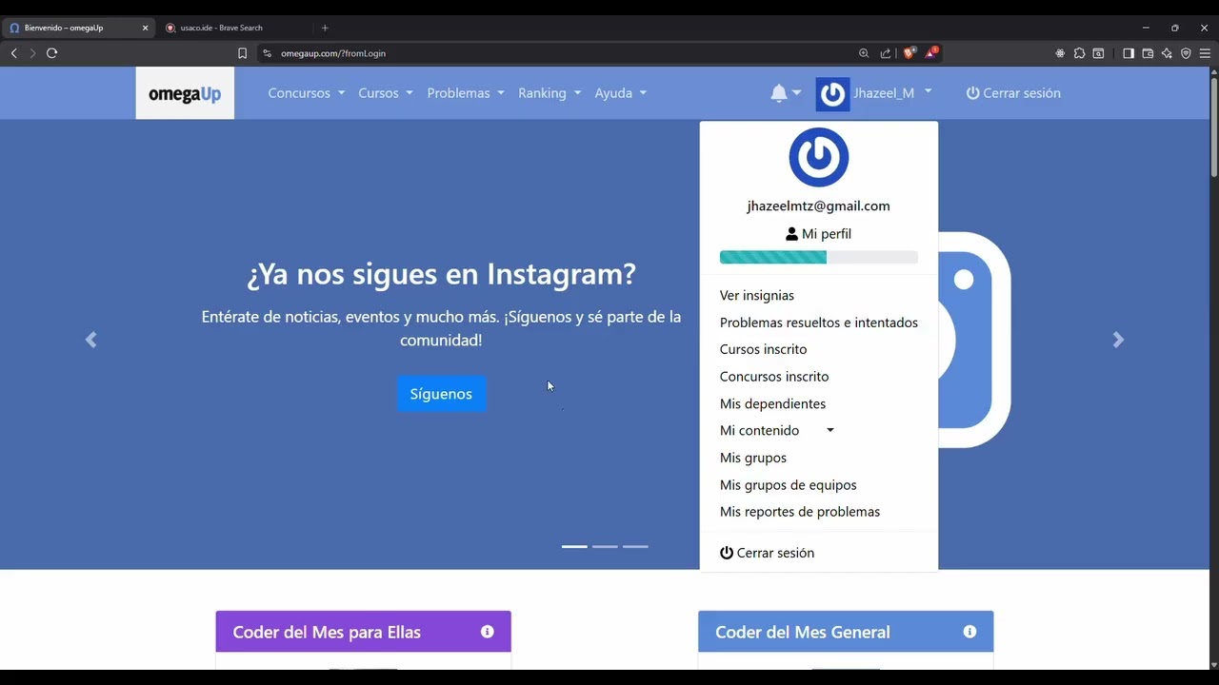Focus the address bar URL
Image resolution: width=1219 pixels, height=685 pixels.
[x=333, y=53]
